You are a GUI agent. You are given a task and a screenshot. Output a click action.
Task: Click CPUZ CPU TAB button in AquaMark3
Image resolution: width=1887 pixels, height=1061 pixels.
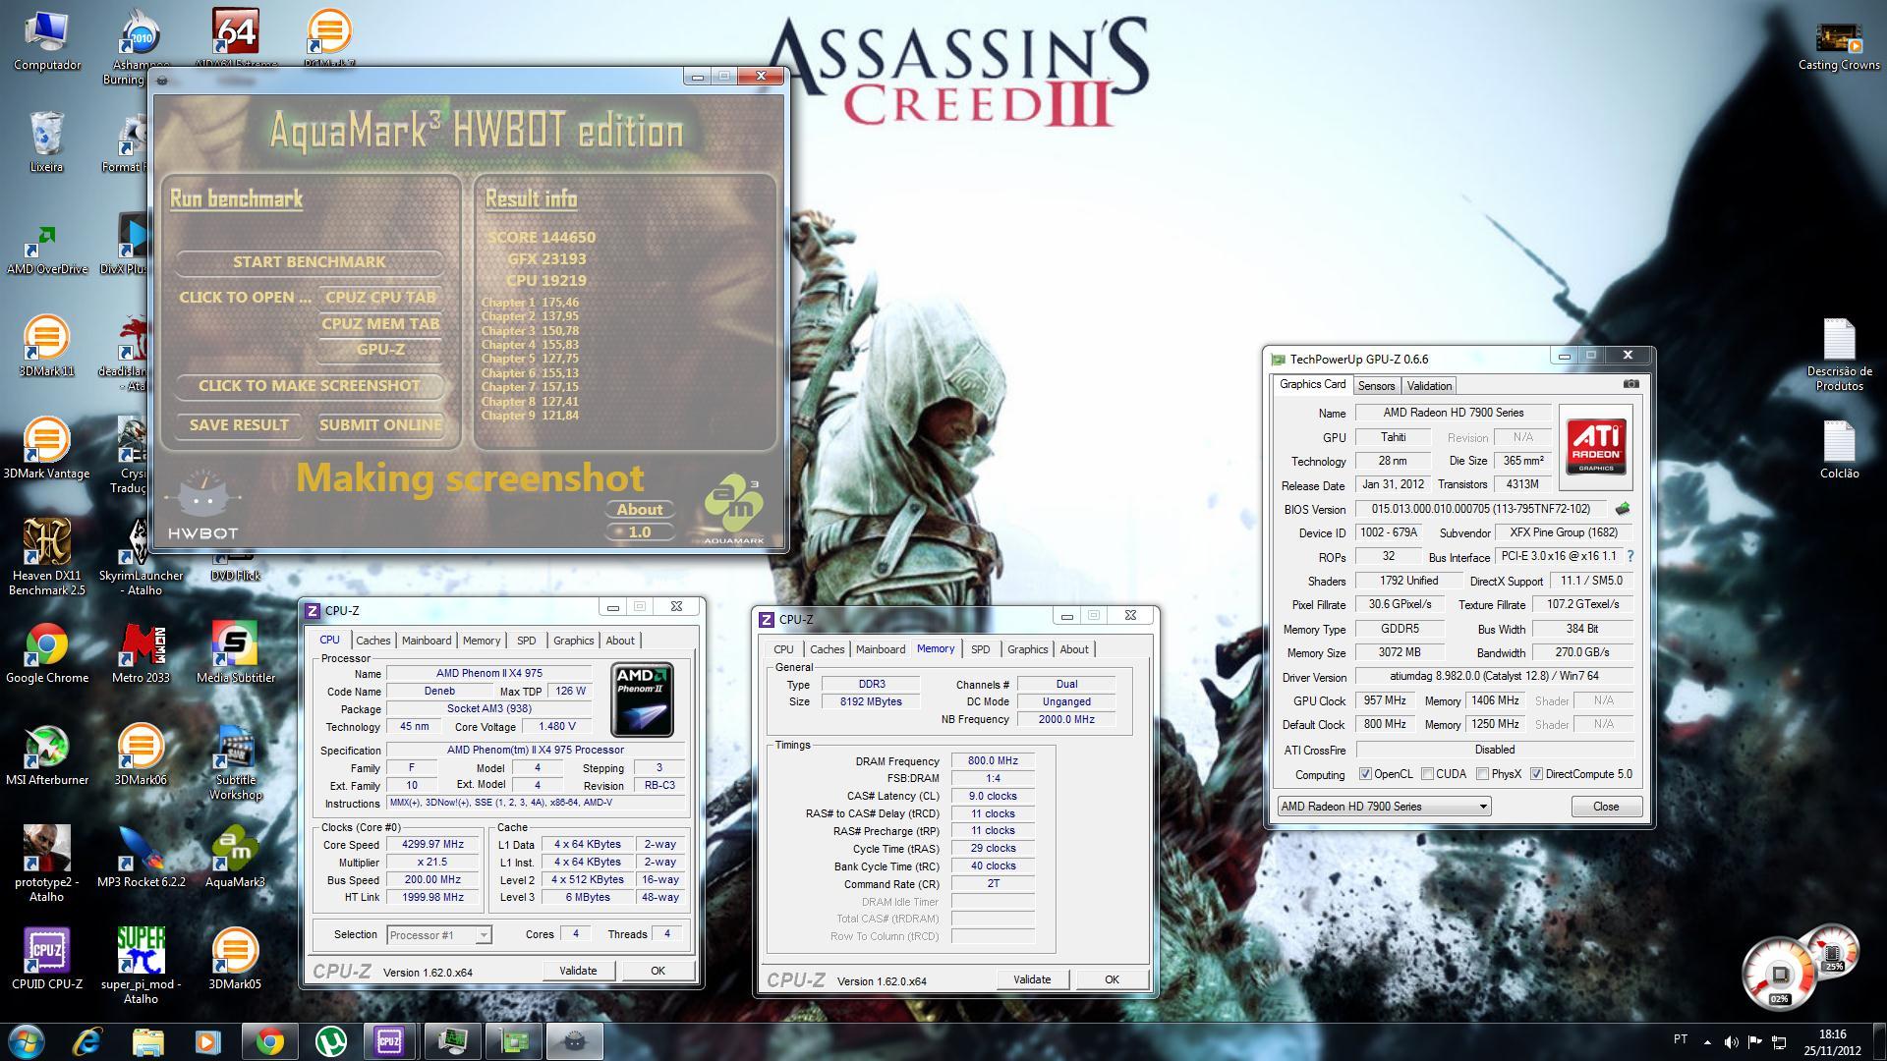tap(380, 298)
